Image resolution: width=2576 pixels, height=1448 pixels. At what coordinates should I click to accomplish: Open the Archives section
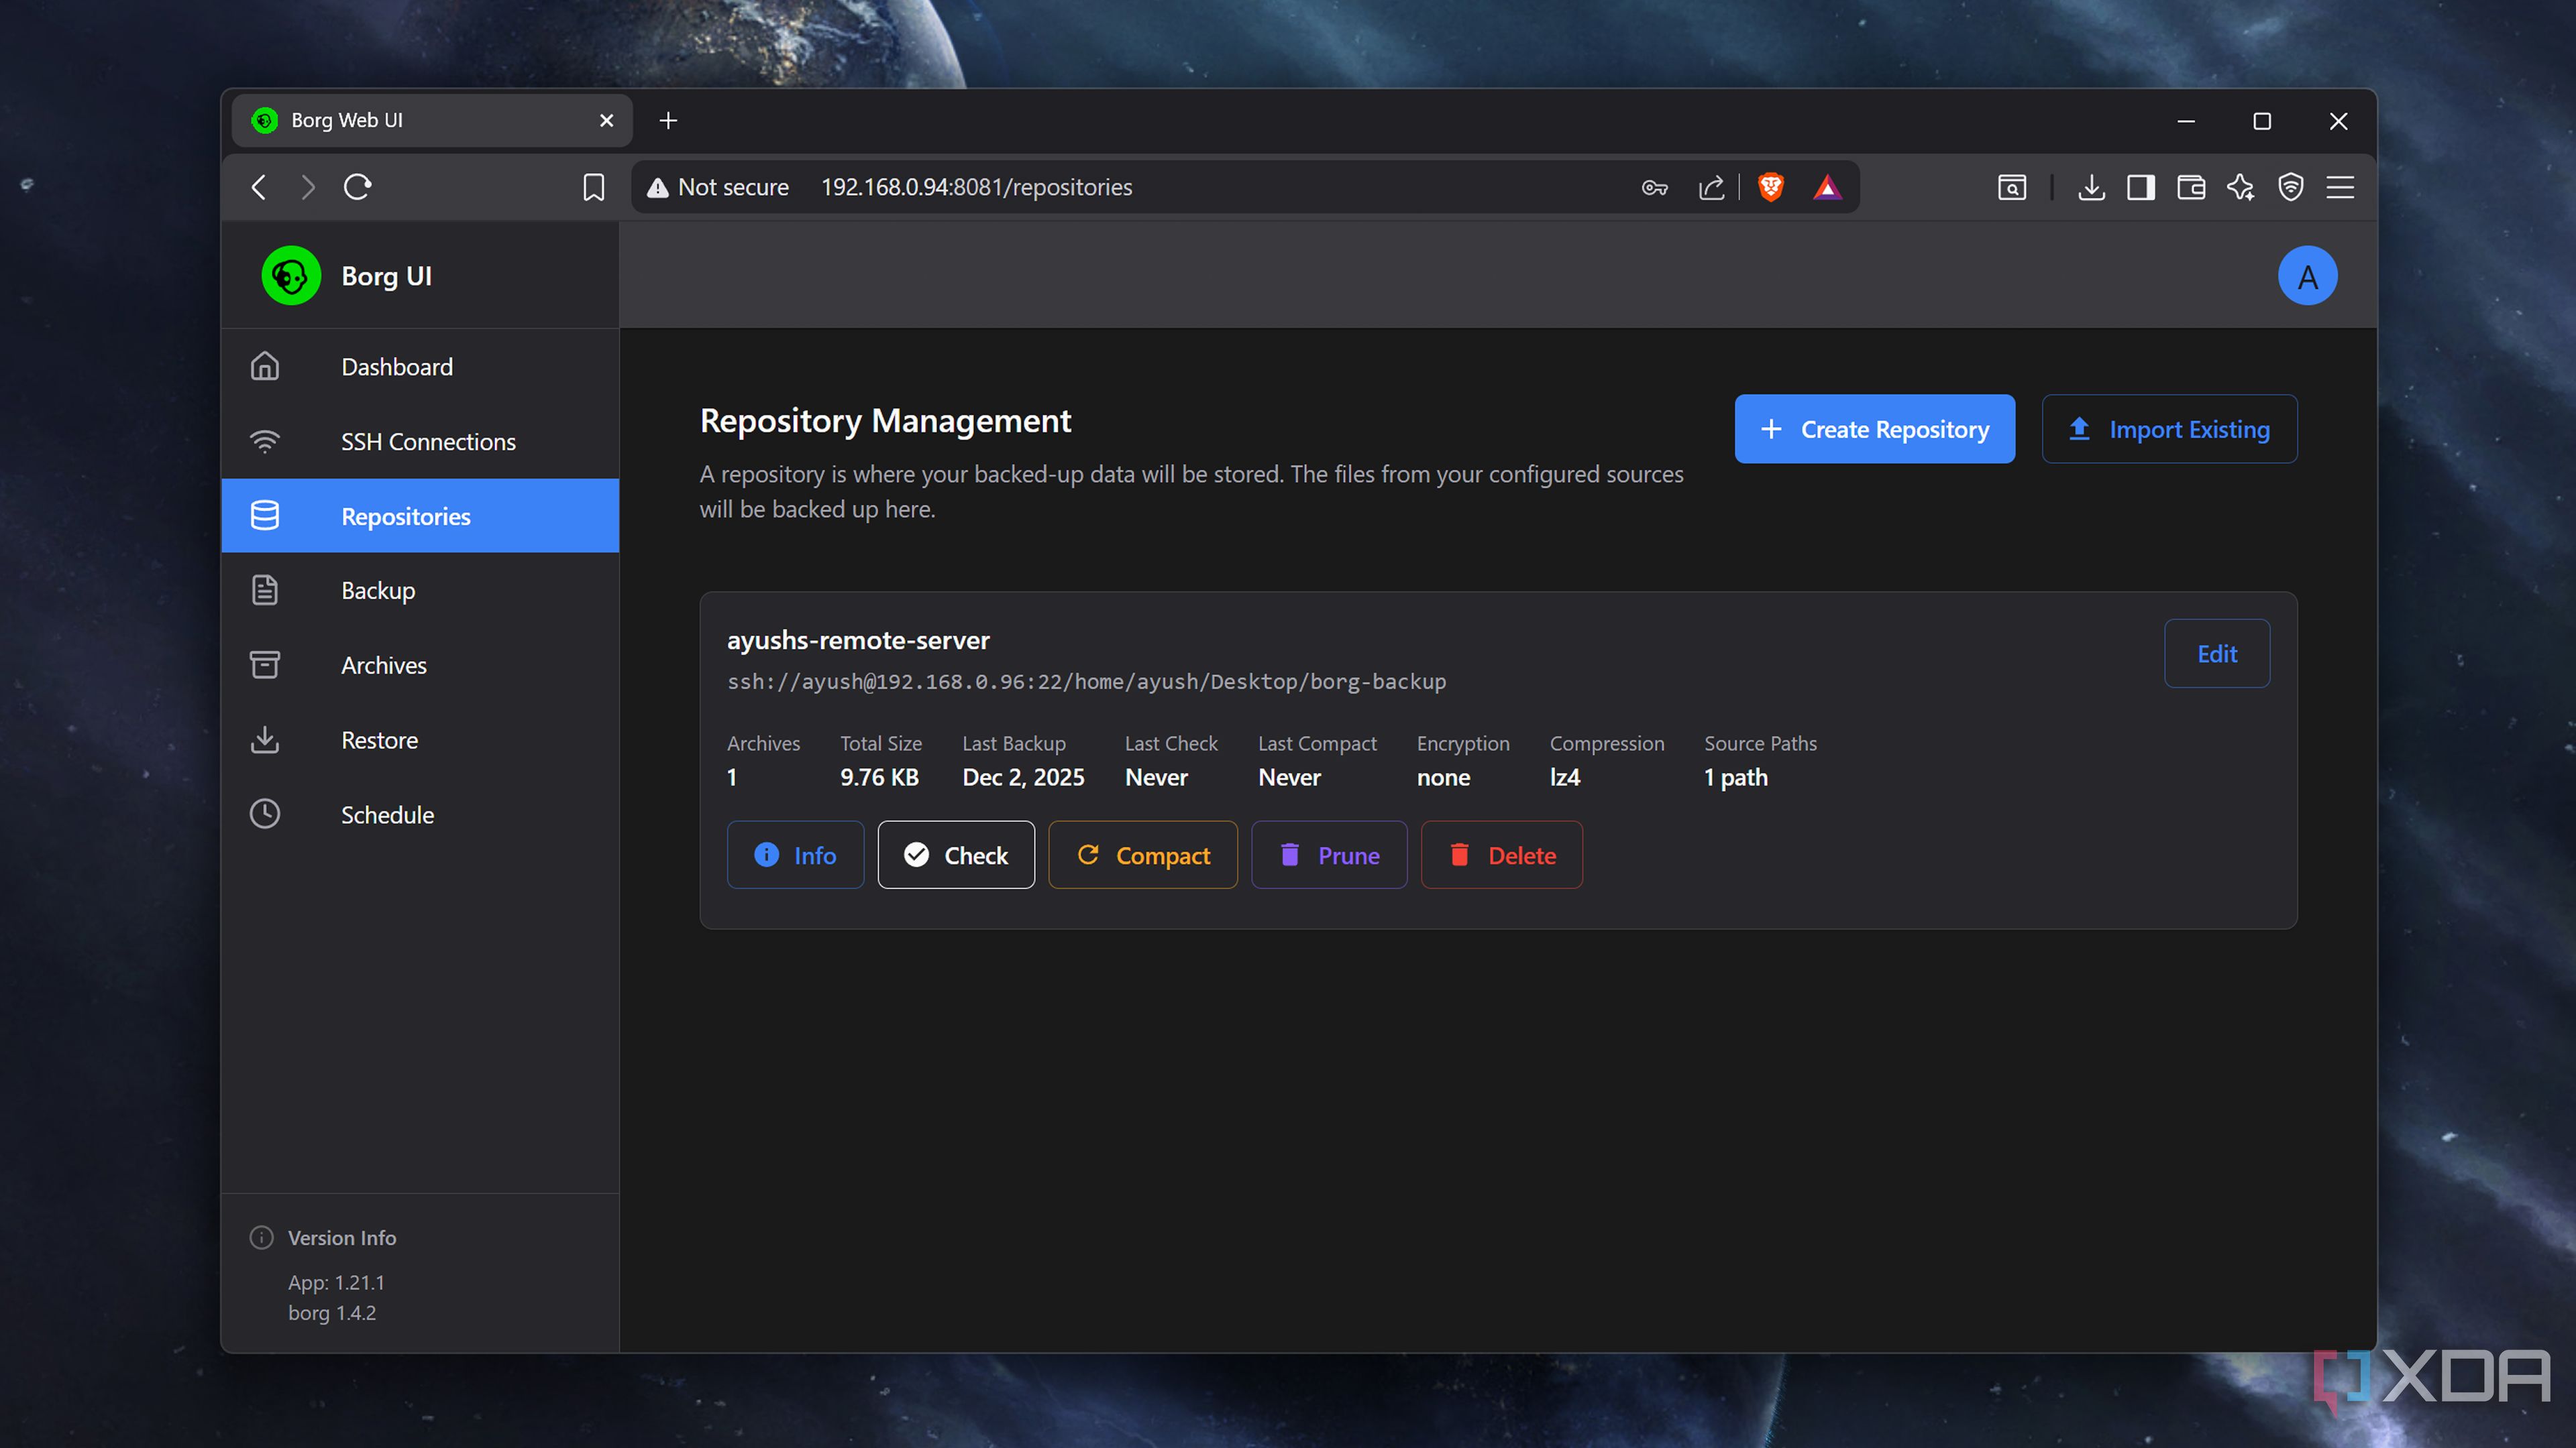[x=420, y=666]
